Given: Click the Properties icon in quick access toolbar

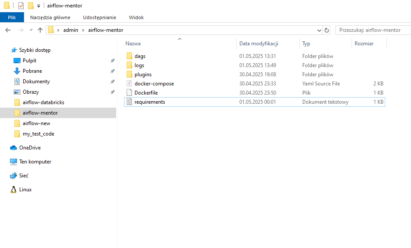Looking at the screenshot, I should click(x=21, y=6).
